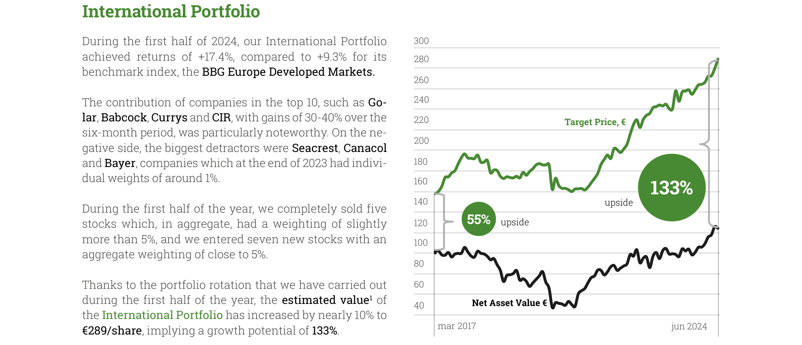The image size is (802, 345).
Task: Click the International Portfolio heading
Action: 171,11
